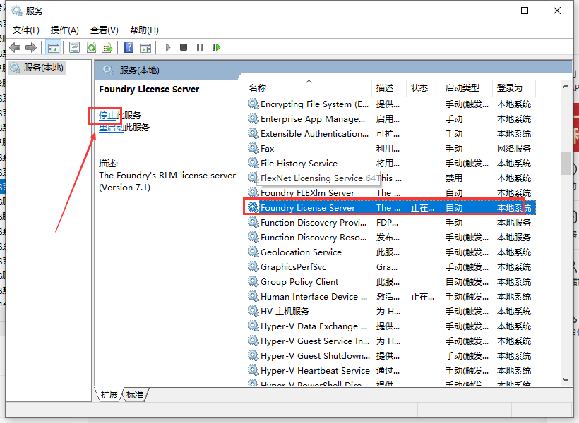Select Hyper-V Guest Service In... row
579x423 pixels.
point(390,341)
